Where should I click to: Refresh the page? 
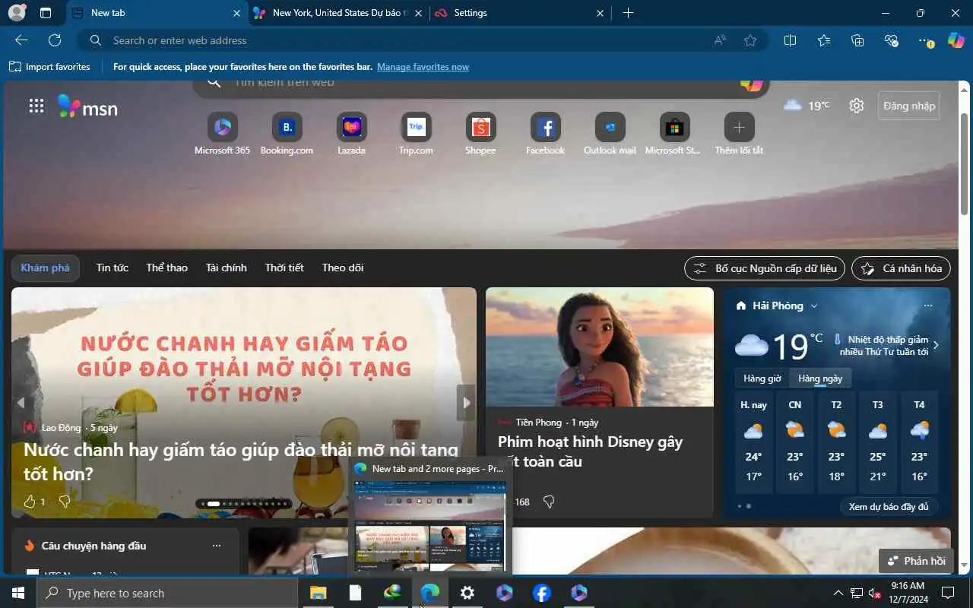coord(55,40)
